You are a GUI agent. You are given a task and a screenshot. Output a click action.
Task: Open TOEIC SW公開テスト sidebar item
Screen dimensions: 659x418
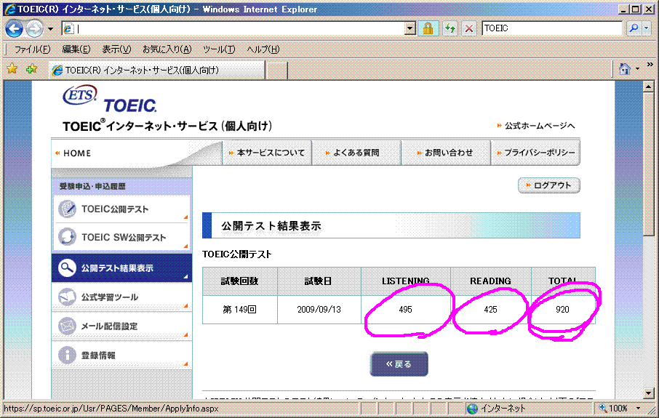[x=121, y=237]
